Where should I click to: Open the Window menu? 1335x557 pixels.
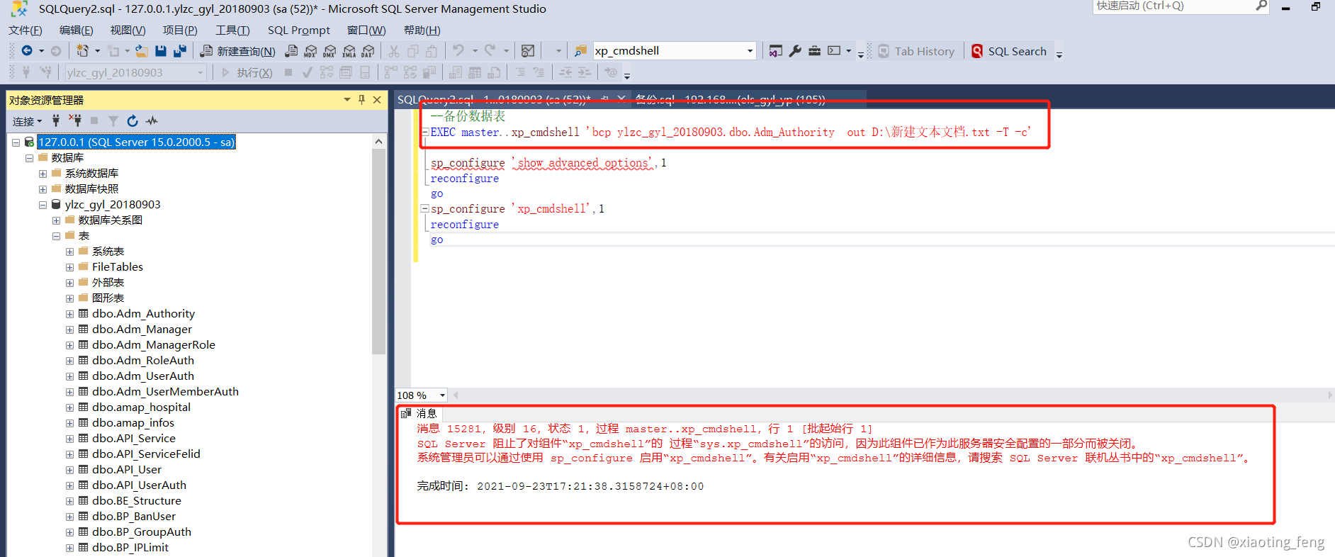366,30
